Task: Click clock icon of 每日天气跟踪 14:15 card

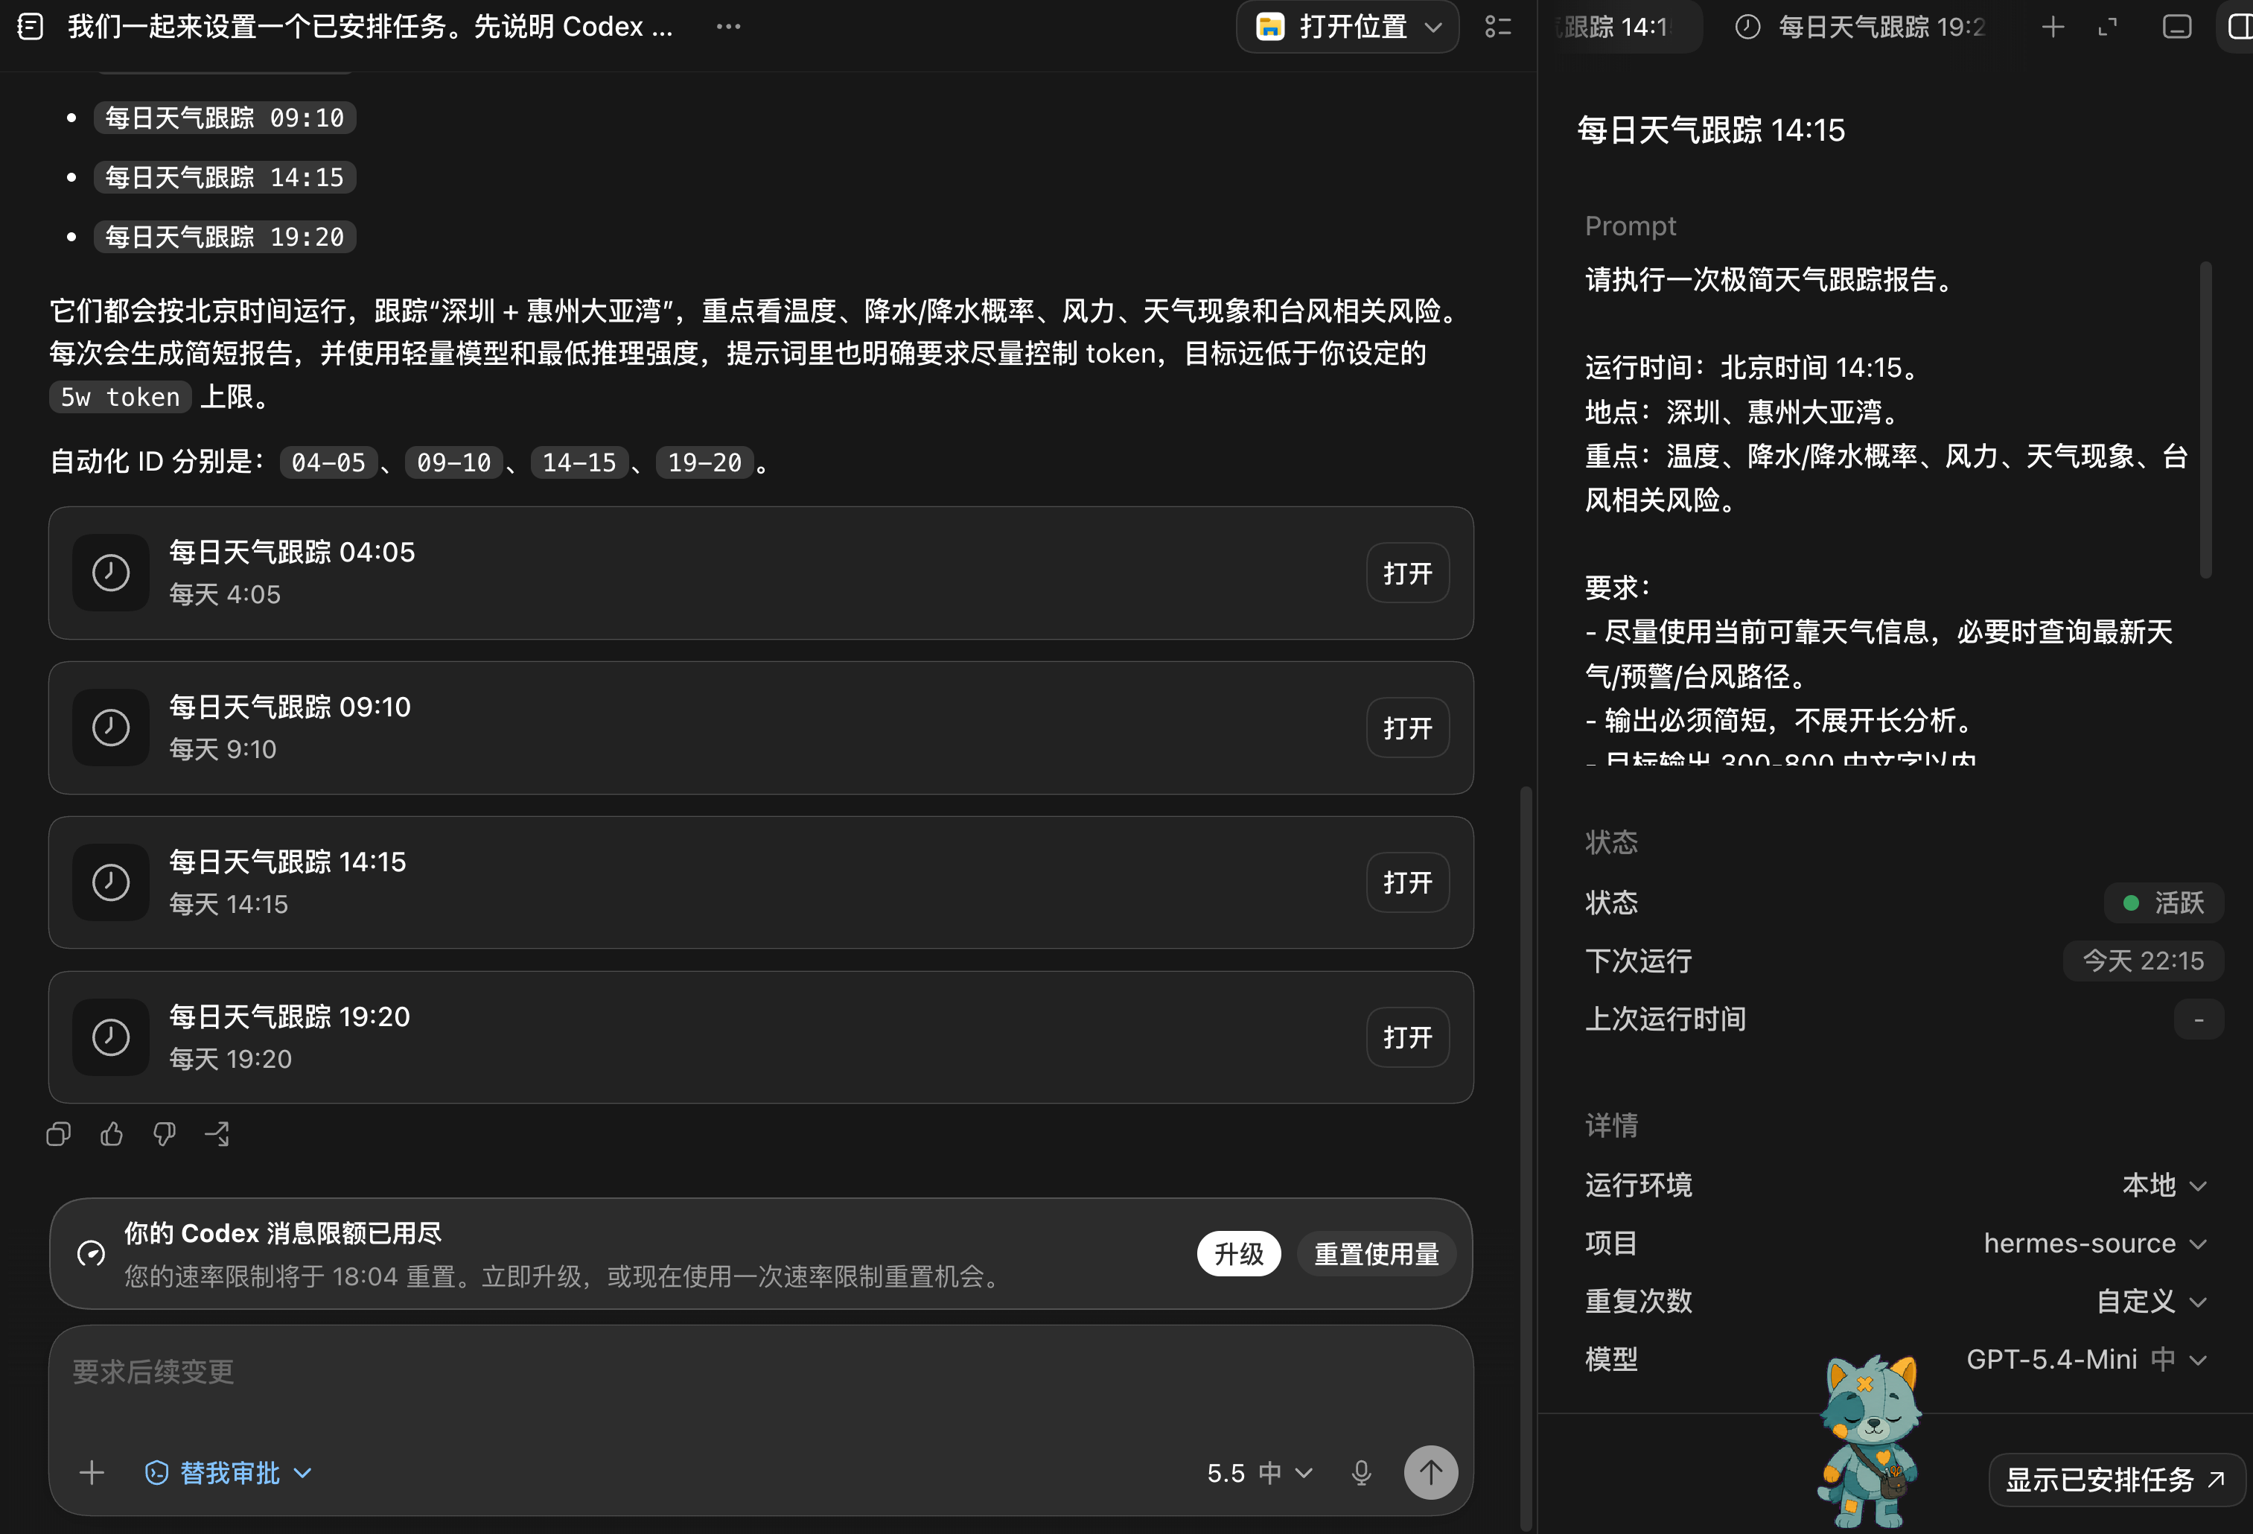Action: click(110, 882)
